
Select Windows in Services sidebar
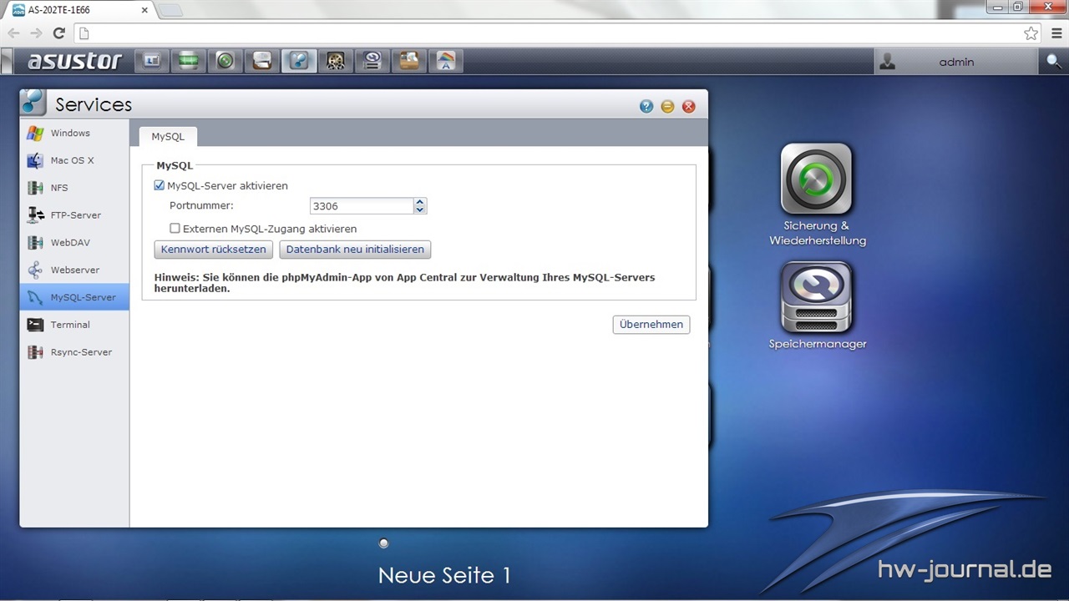74,134
